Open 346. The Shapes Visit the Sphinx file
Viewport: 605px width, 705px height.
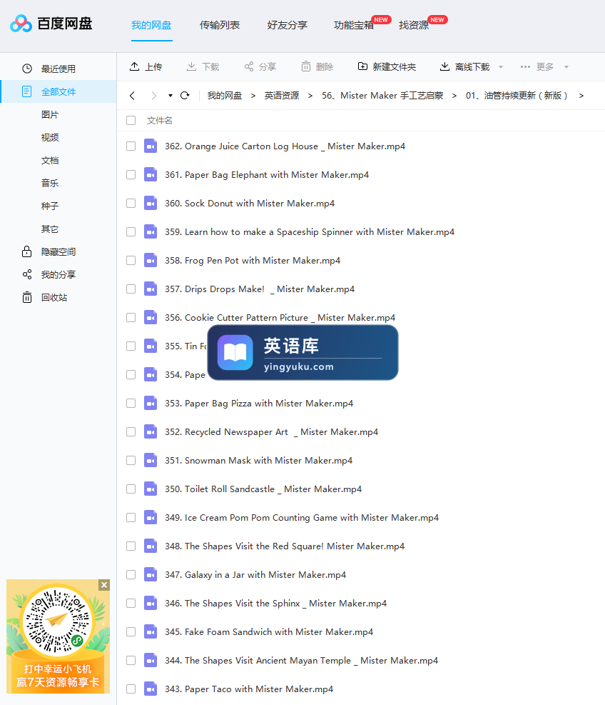click(275, 603)
